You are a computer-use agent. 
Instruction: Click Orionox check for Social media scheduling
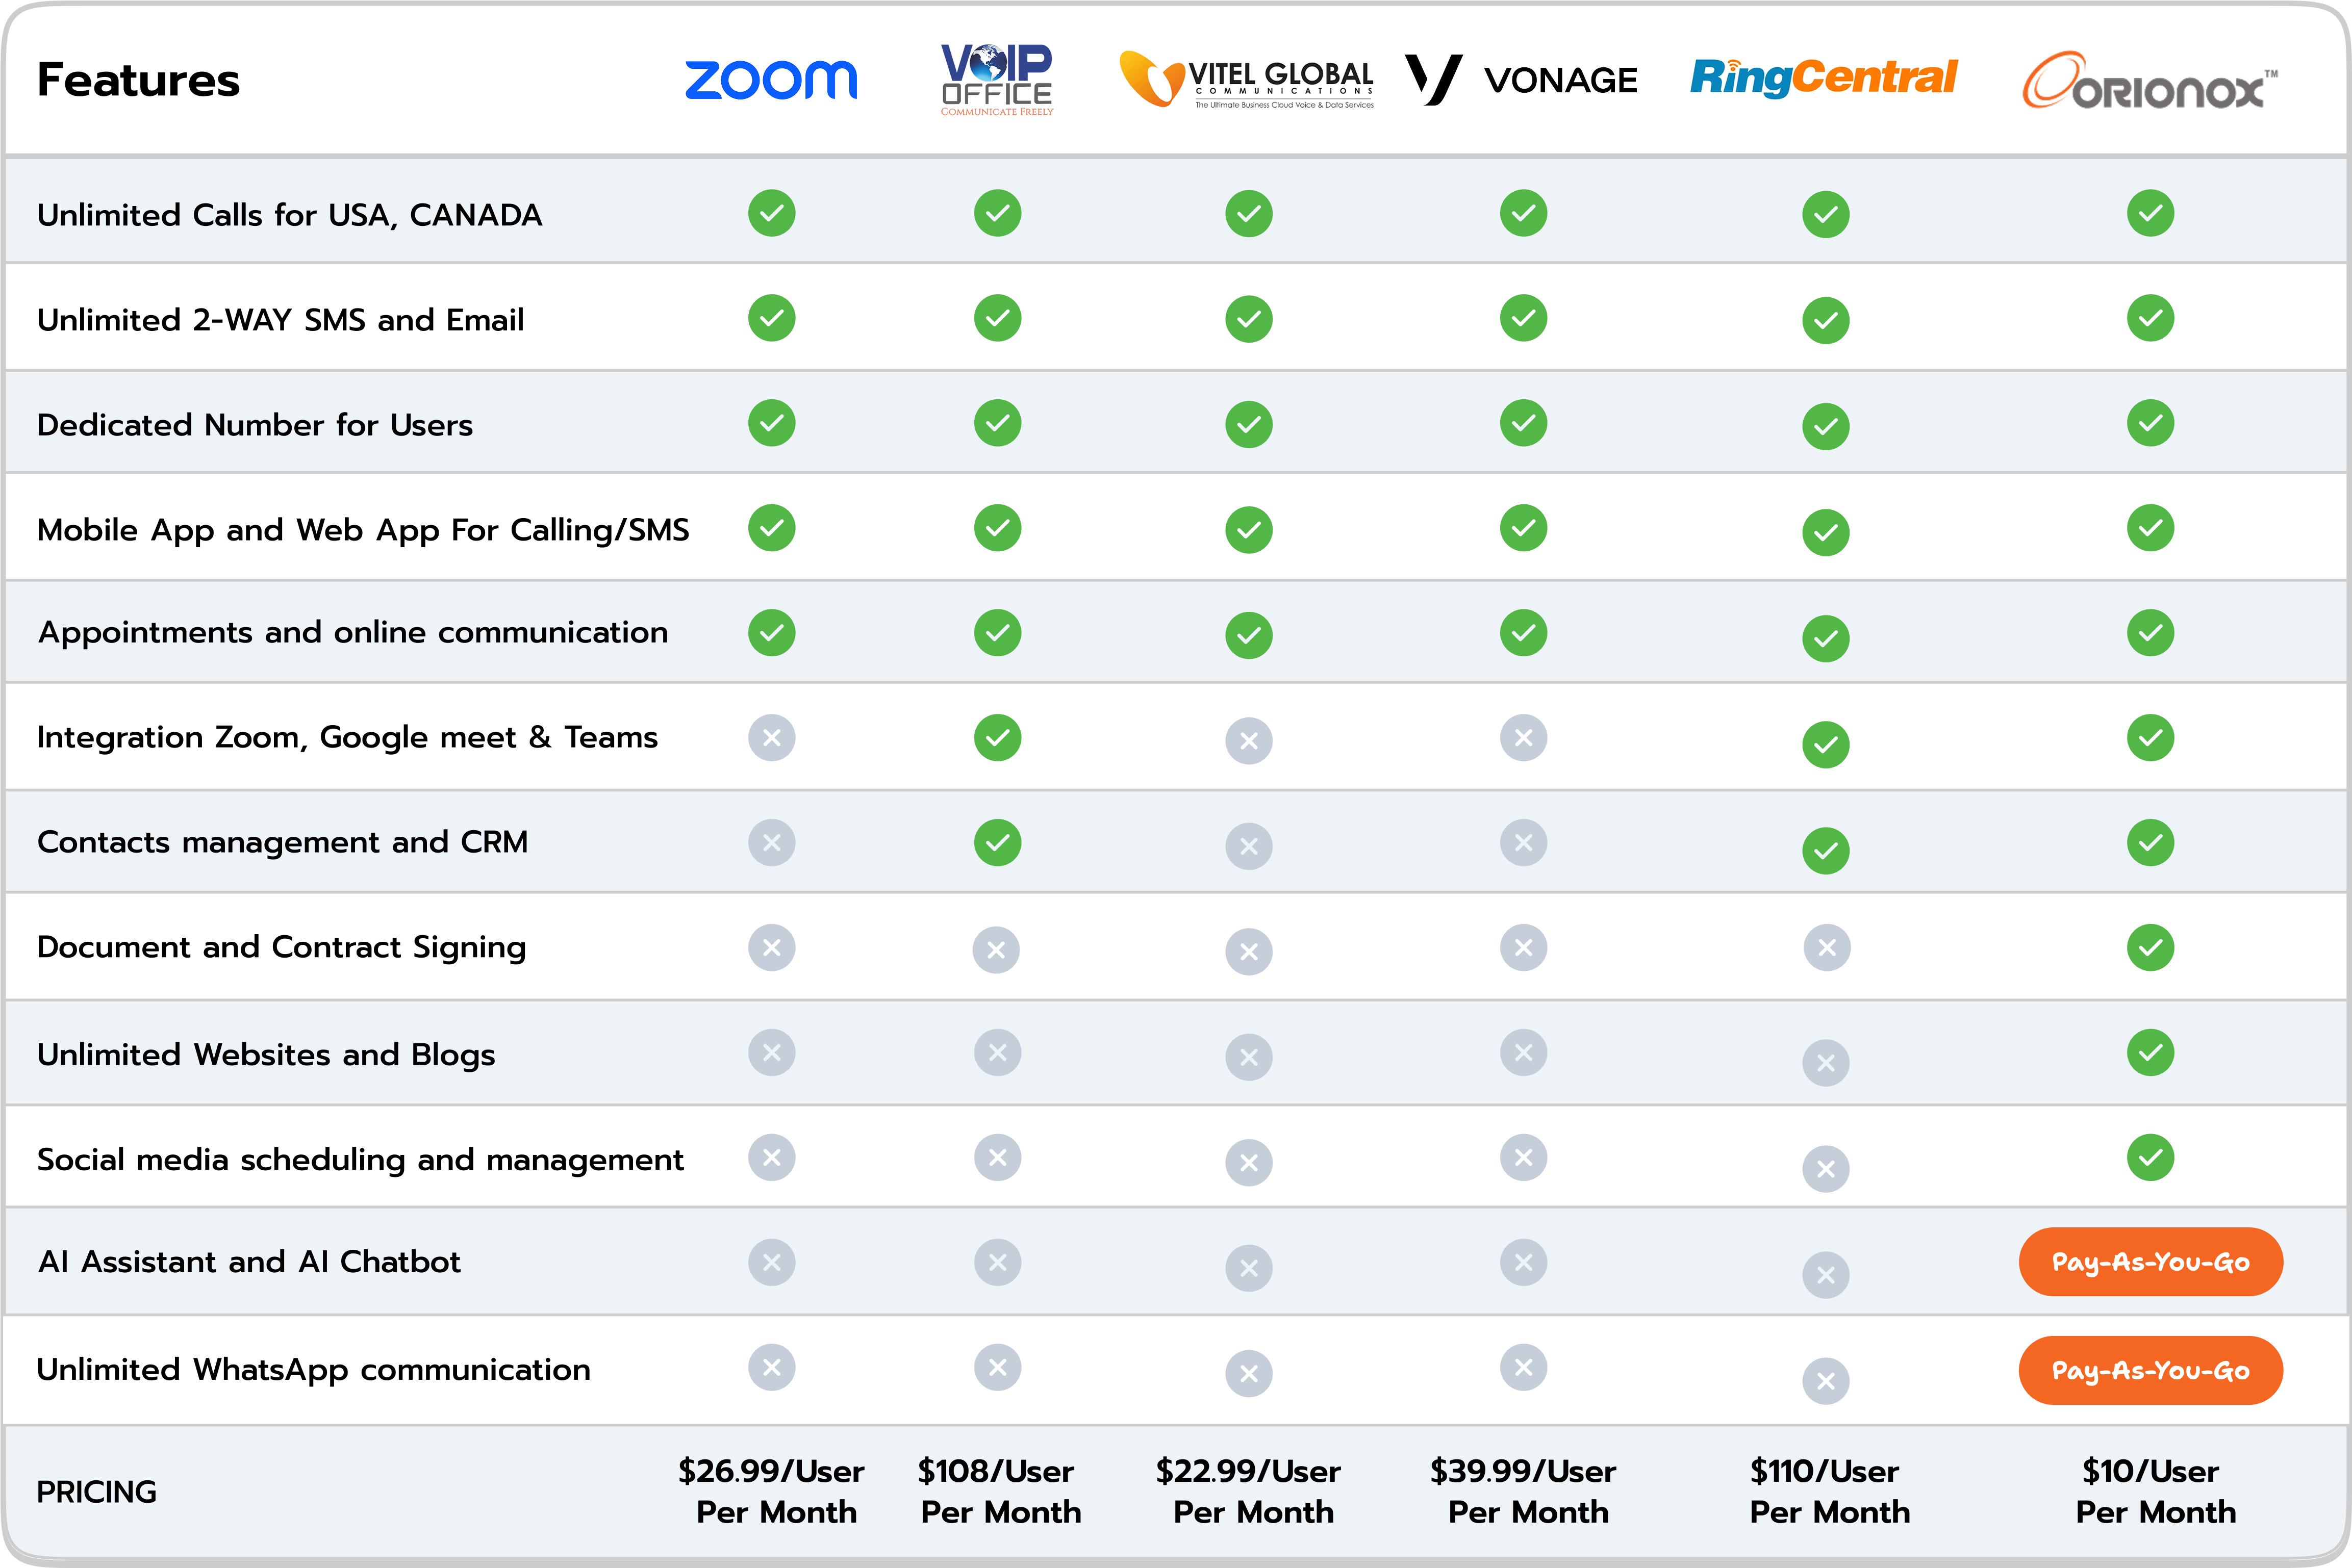2150,1157
